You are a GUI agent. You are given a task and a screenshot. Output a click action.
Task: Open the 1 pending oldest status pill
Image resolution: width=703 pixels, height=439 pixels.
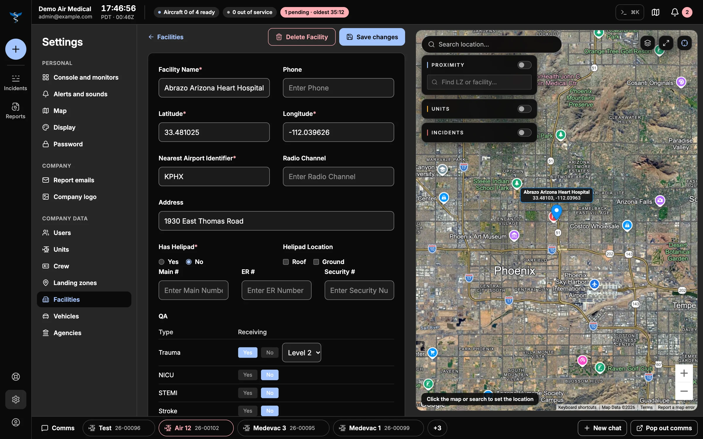coord(314,12)
